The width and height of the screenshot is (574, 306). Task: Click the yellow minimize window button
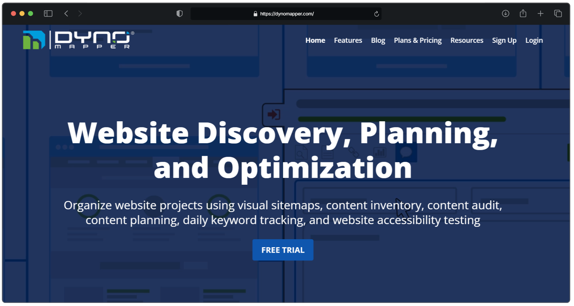(22, 14)
